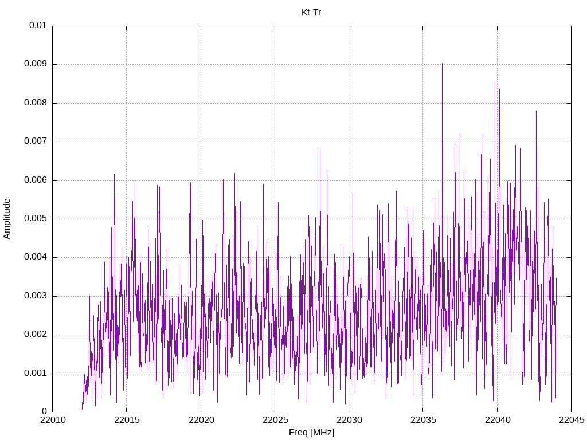Click the 22015 x-axis tick label
Image resolution: width=587 pixels, height=440 pixels.
tap(127, 420)
